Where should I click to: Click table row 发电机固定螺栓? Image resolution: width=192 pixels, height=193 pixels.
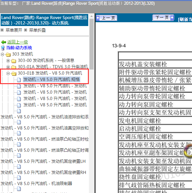click(155, 121)
